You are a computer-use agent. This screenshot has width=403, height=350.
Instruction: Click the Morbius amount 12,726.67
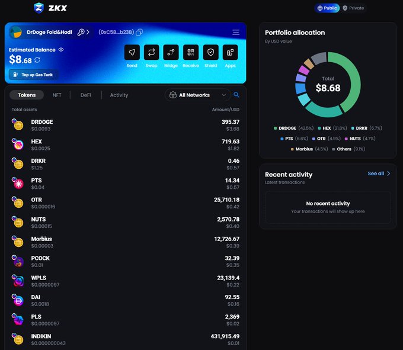point(226,239)
